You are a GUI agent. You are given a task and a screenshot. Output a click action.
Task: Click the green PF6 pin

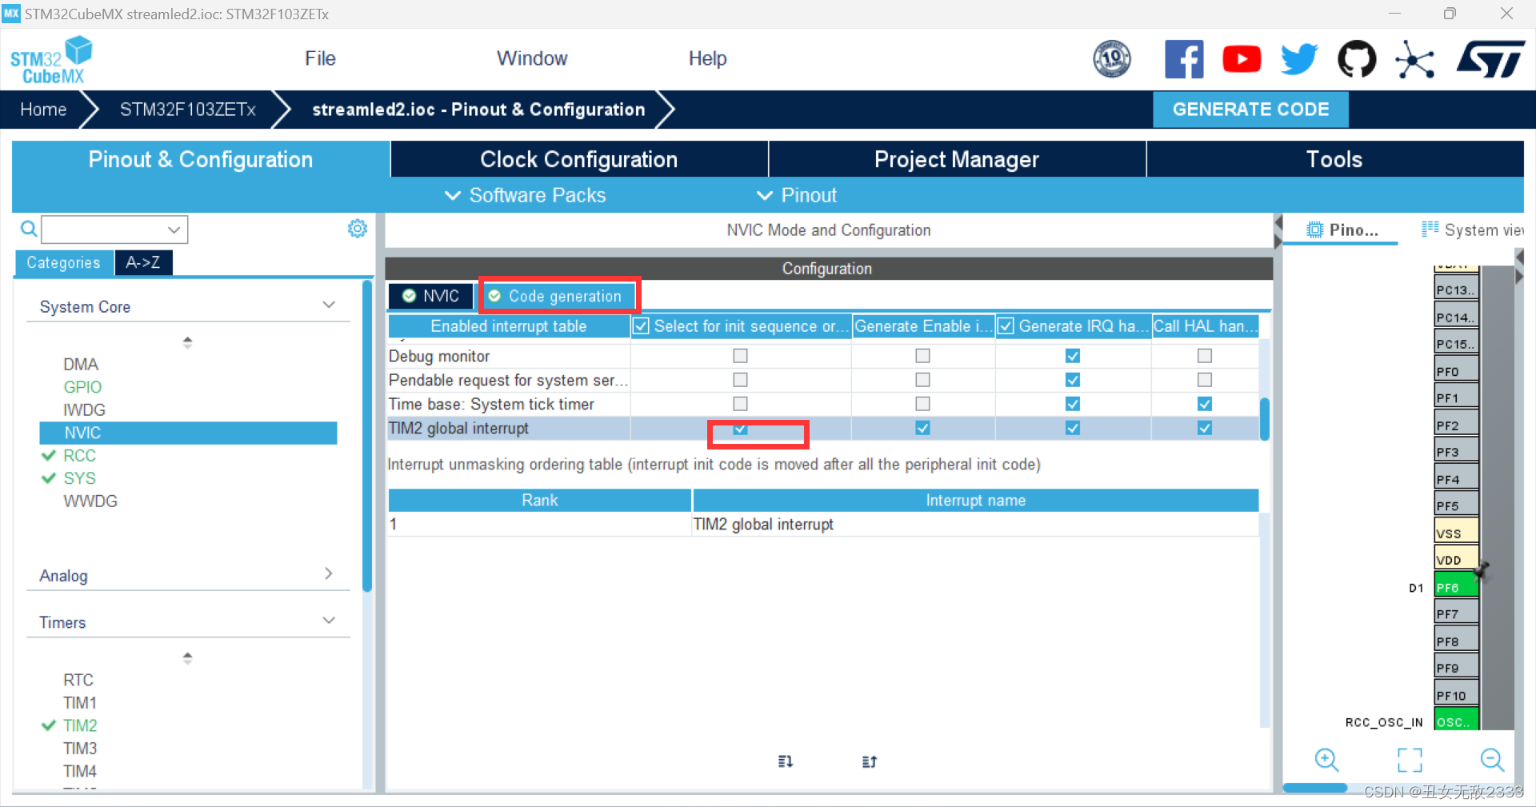click(1456, 586)
